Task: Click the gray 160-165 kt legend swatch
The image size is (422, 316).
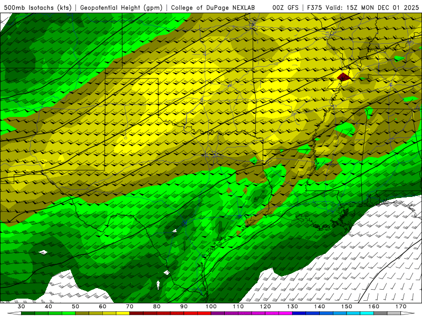Action: pos(380,313)
